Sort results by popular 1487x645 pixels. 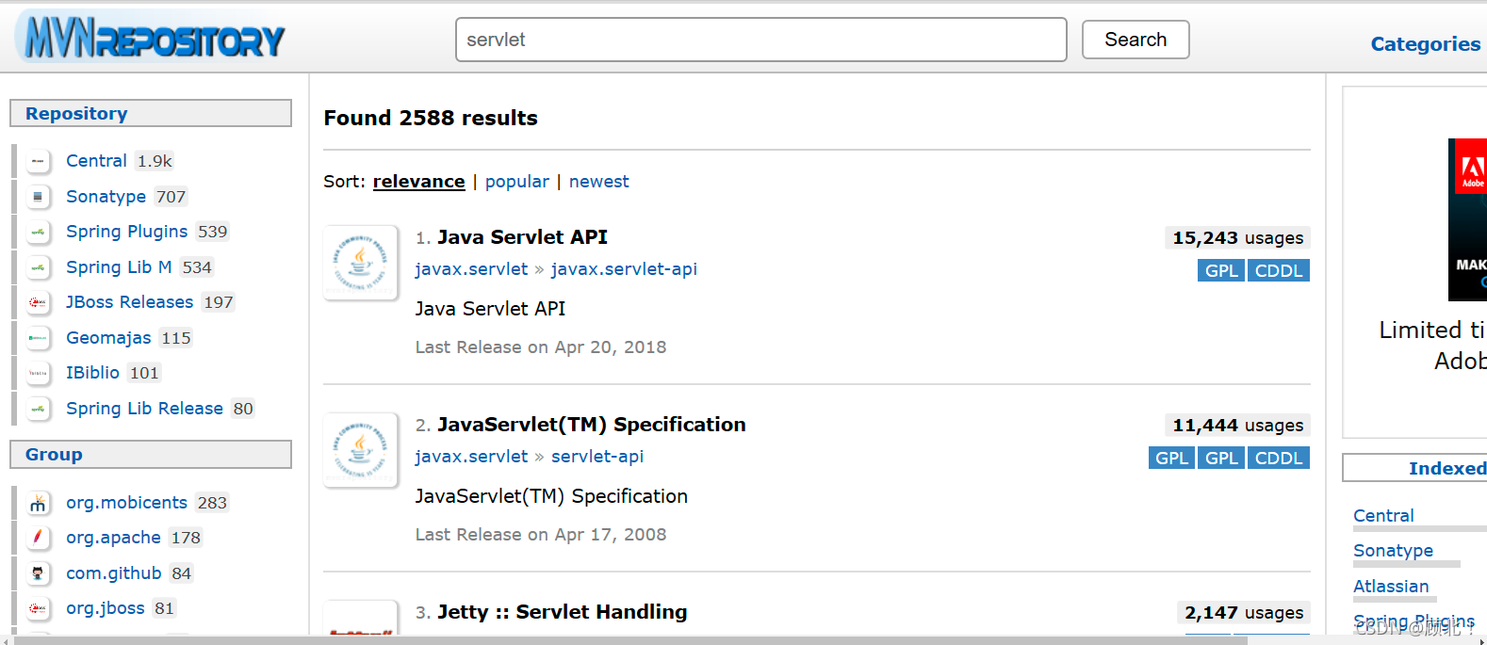tap(517, 182)
